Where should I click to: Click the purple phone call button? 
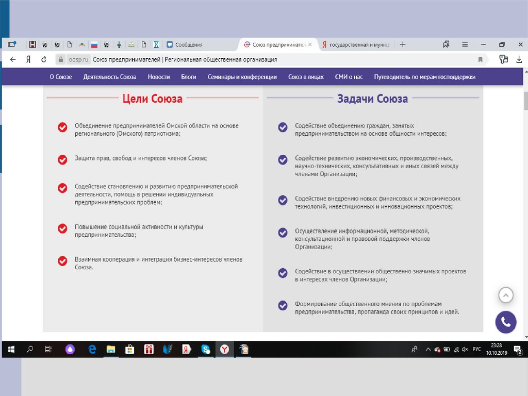point(506,323)
